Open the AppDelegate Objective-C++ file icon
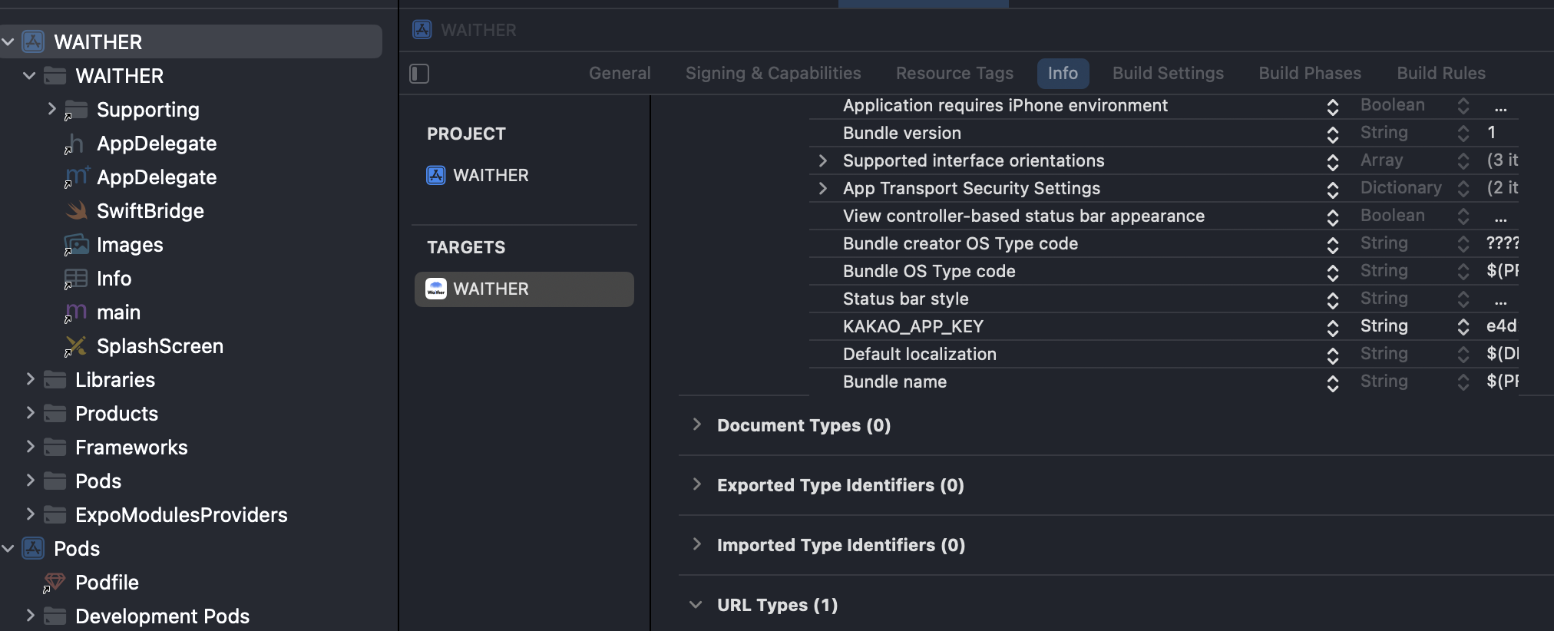This screenshot has width=1554, height=631. coord(76,177)
